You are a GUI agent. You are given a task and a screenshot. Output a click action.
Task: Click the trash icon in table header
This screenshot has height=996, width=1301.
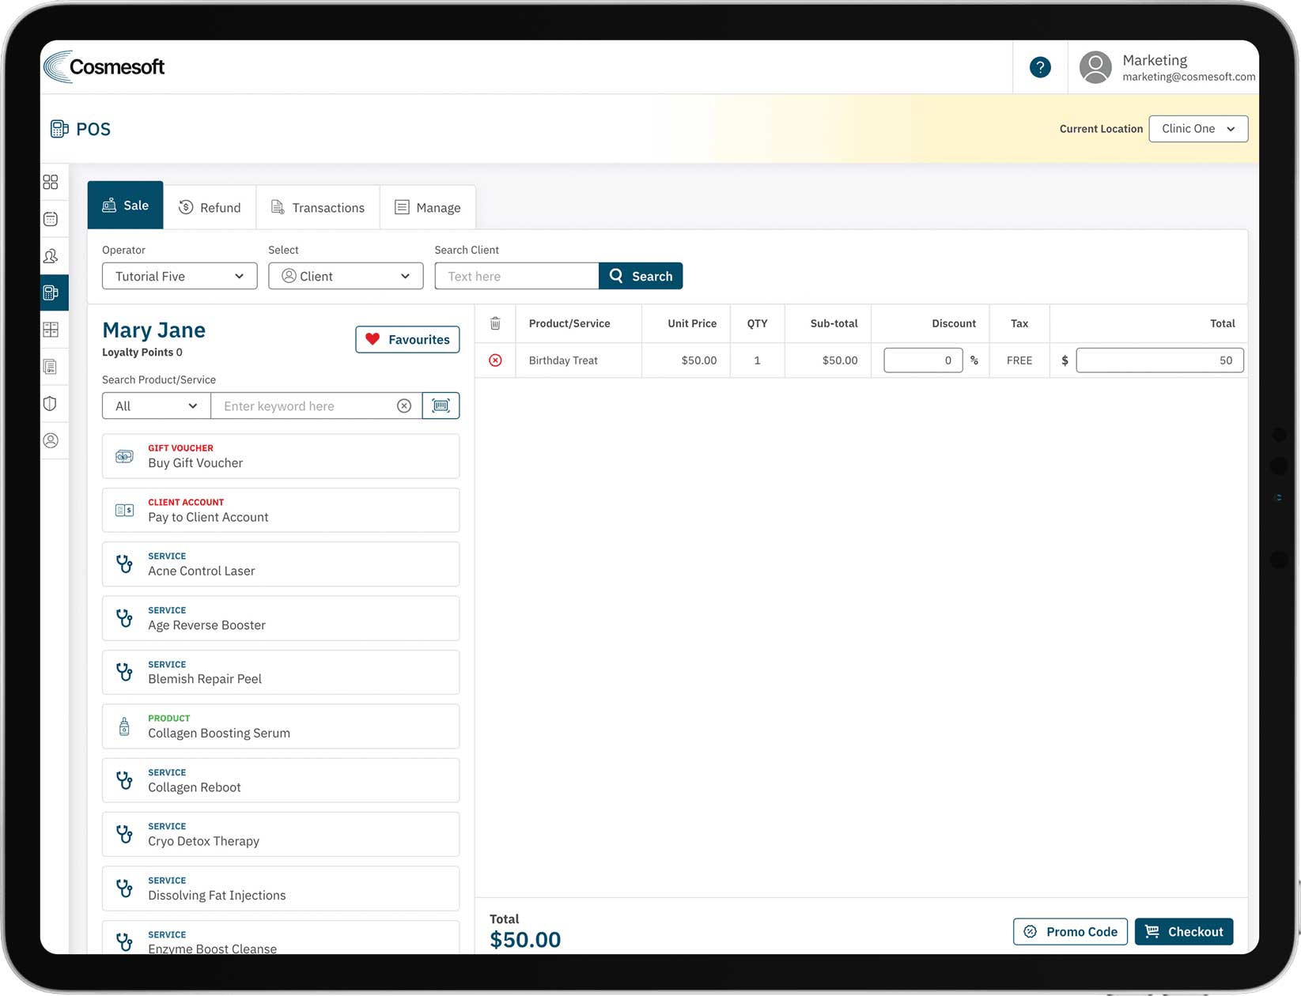(x=495, y=323)
